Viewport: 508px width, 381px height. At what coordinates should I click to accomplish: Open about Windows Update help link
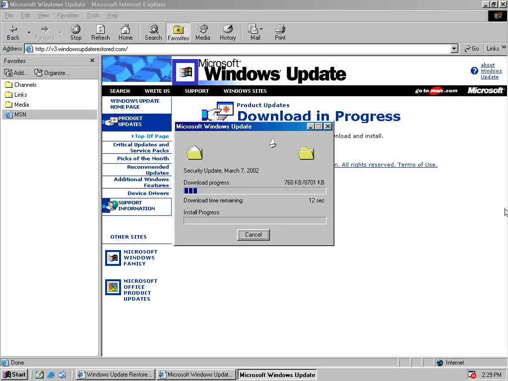(x=491, y=70)
